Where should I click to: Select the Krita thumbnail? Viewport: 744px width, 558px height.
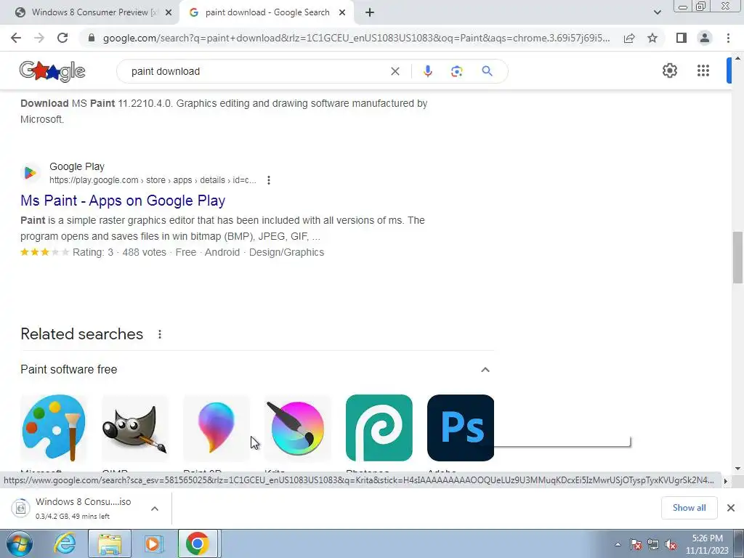pos(298,427)
